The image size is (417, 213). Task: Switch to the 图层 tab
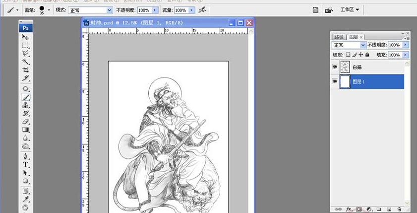coord(353,37)
